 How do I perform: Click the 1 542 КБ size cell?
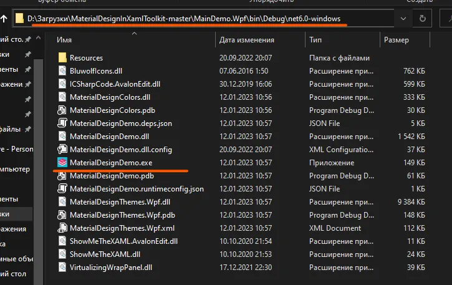click(411, 137)
